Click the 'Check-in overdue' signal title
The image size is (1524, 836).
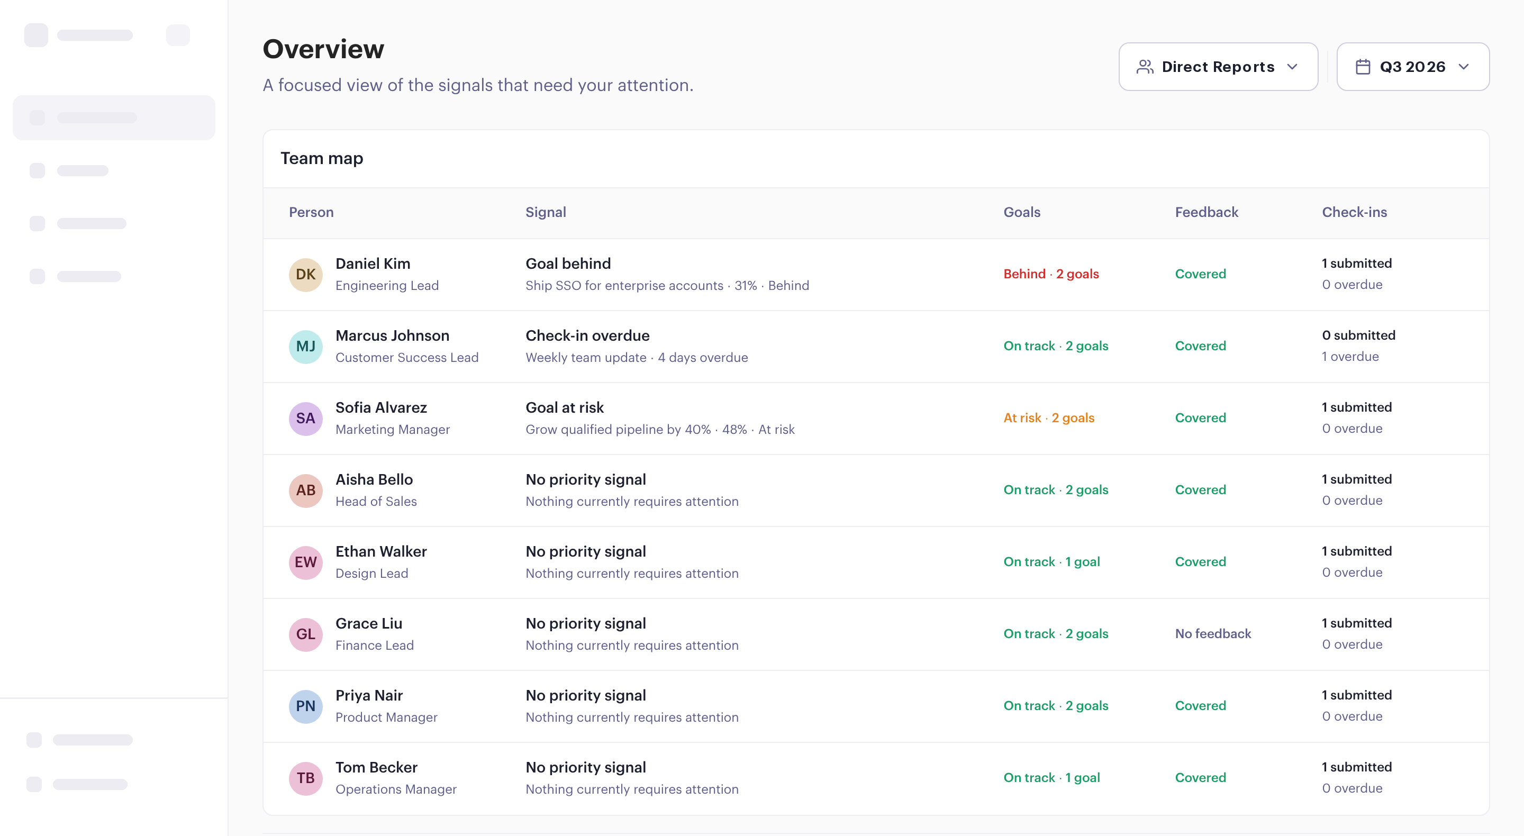(x=587, y=335)
